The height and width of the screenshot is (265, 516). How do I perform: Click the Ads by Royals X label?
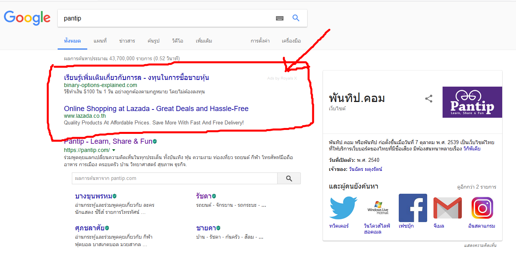pos(282,78)
